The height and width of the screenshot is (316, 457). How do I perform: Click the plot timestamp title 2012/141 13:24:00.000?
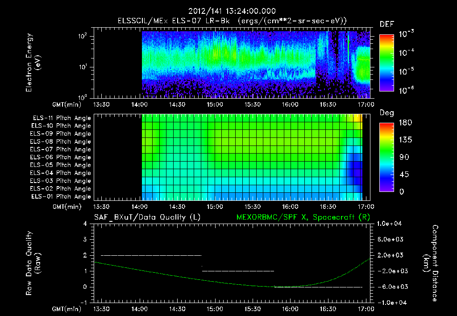(x=232, y=11)
